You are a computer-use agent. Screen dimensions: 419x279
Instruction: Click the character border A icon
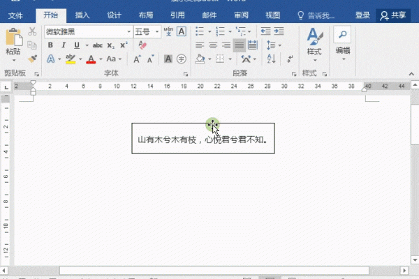(182, 31)
